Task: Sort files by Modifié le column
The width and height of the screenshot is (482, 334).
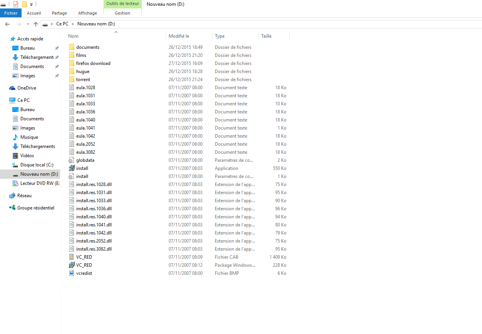Action: coord(179,36)
